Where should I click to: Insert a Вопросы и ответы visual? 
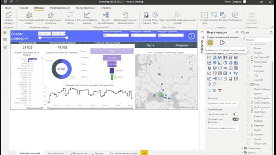70,18
